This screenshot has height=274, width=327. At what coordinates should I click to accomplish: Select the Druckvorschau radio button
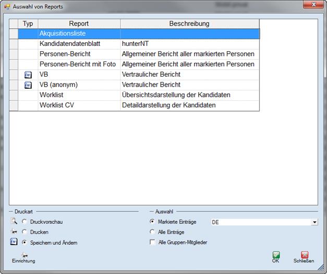point(25,222)
